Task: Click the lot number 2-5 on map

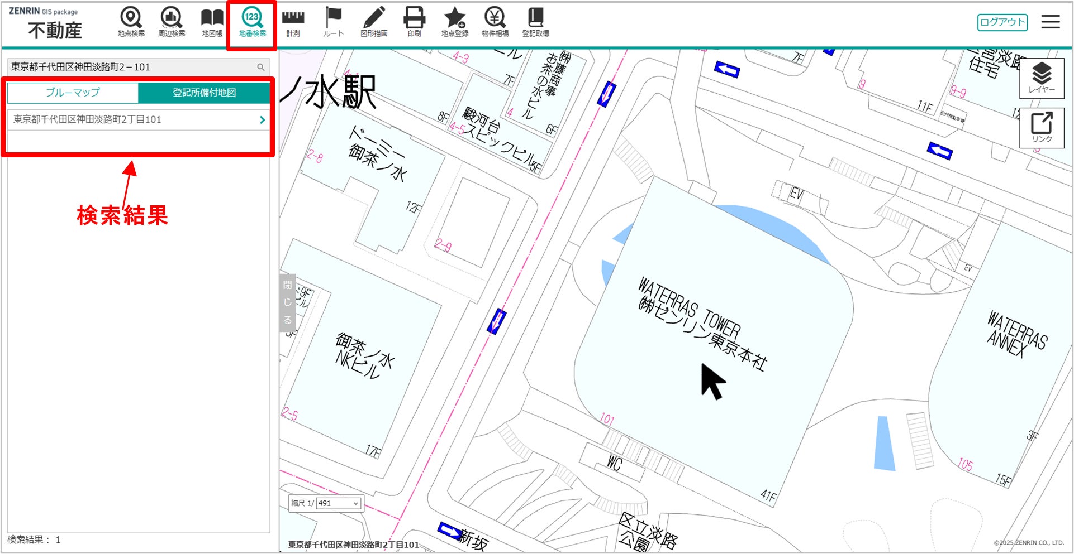Action: (290, 414)
